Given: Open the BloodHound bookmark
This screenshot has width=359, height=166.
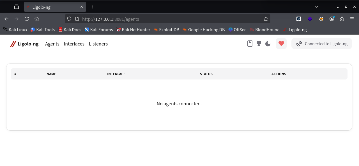Looking at the screenshot, I should [264, 29].
